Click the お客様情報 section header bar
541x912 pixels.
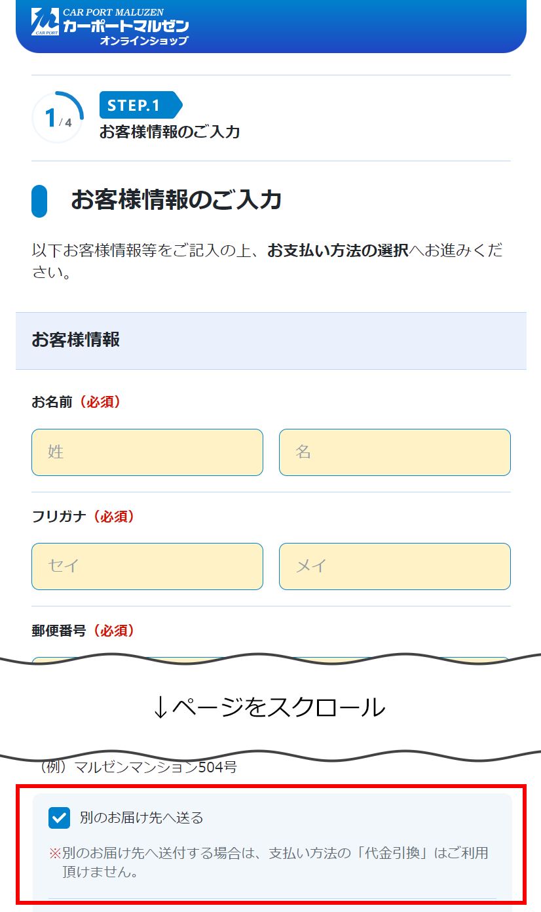point(271,340)
